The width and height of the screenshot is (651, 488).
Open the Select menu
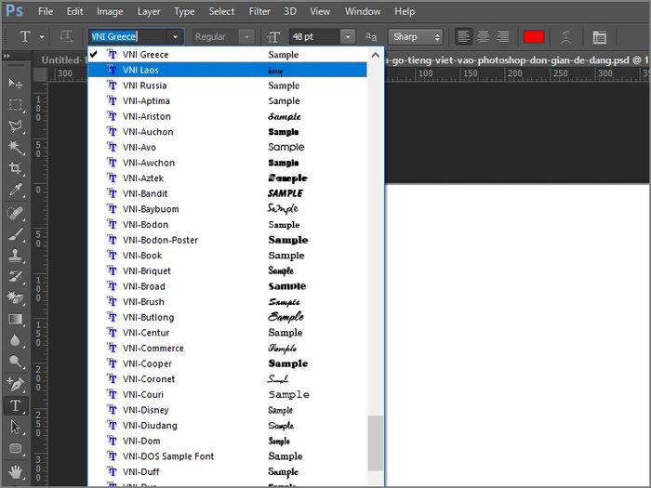pyautogui.click(x=221, y=11)
